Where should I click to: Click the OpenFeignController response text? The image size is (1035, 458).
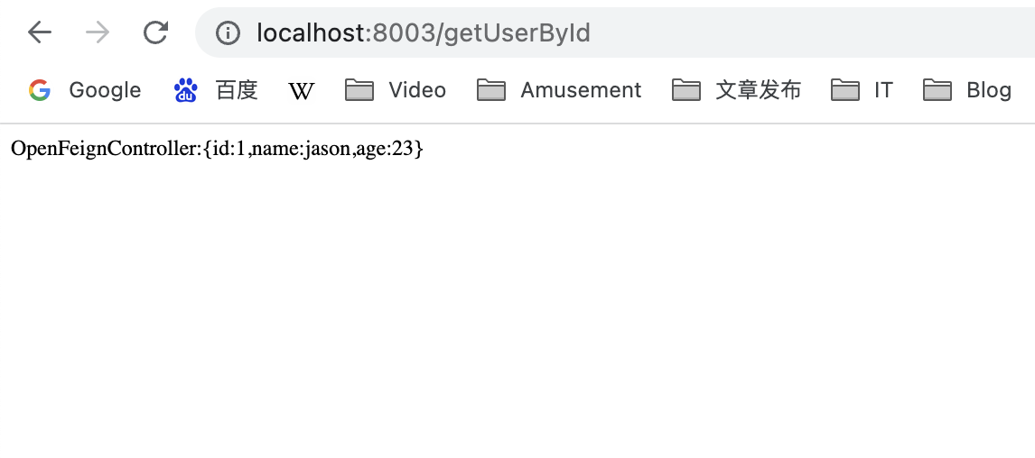[217, 149]
